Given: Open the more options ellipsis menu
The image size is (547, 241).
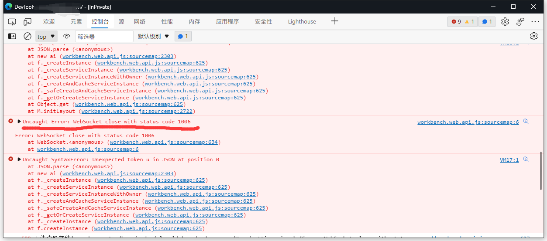Looking at the screenshot, I should tap(535, 21).
